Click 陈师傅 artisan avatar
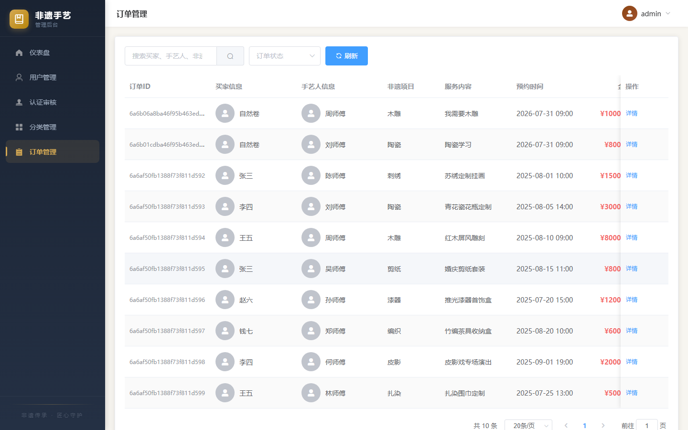 [311, 175]
